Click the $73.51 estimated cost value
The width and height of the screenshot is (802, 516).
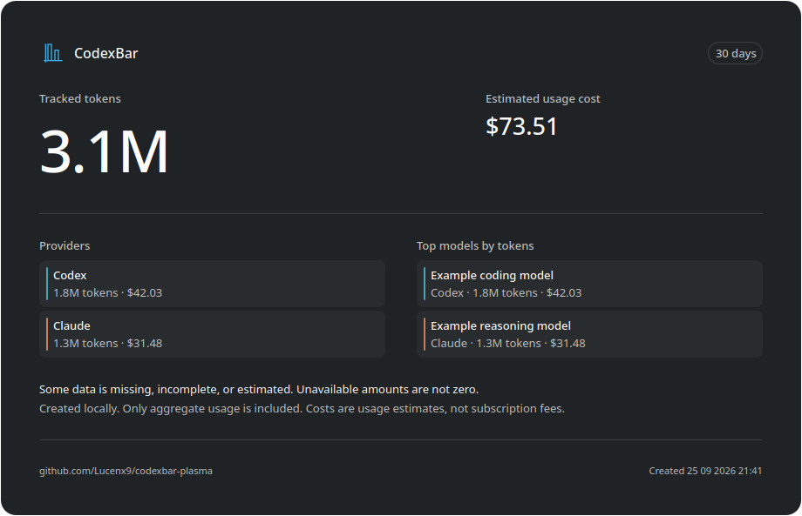click(x=521, y=126)
